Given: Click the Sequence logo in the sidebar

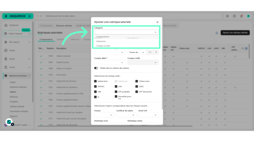Looking at the screenshot, I should point(17,16).
